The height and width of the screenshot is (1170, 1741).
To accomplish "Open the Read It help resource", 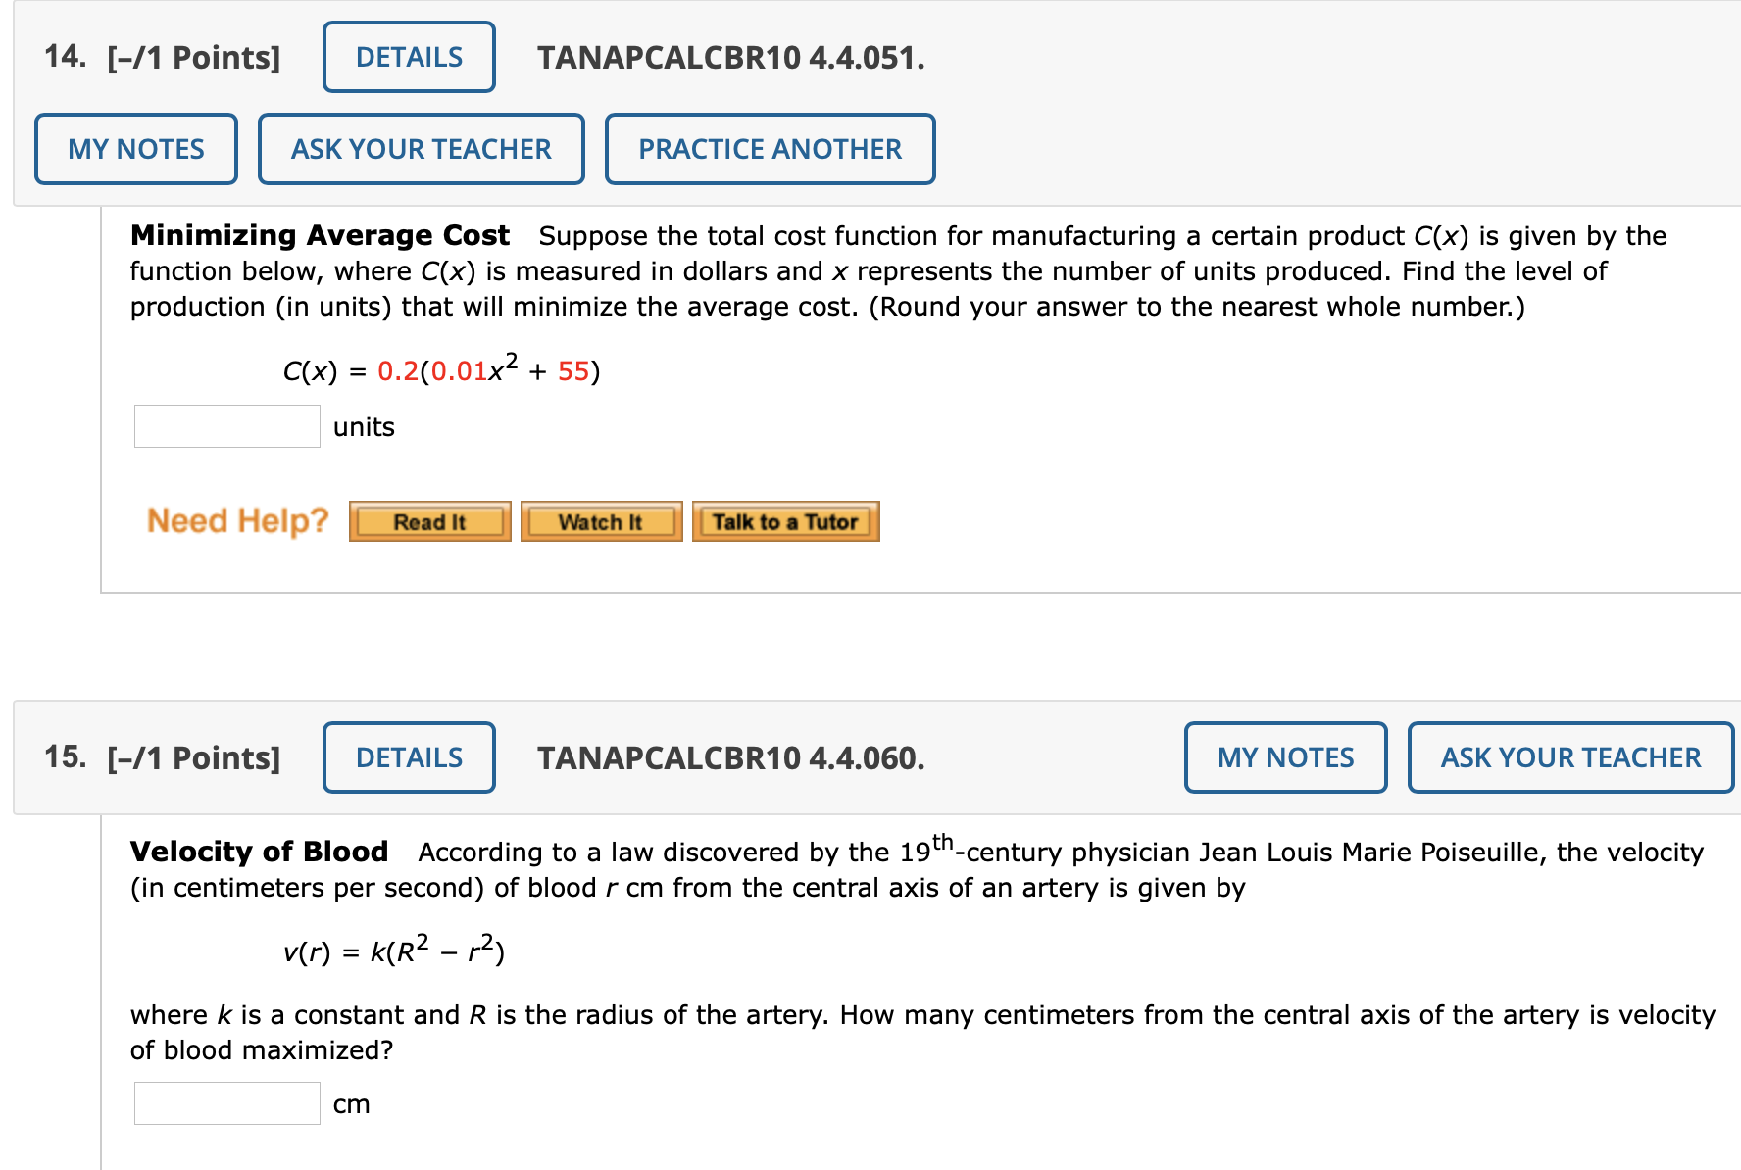I will coord(429,521).
